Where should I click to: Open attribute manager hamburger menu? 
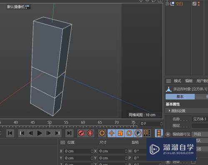pos(168,81)
